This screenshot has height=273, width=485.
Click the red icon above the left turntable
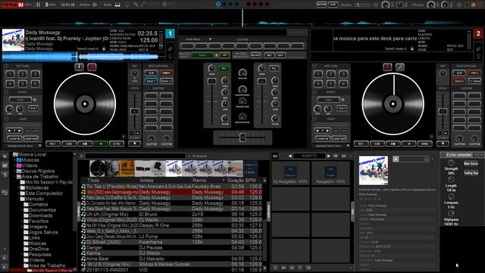92,67
